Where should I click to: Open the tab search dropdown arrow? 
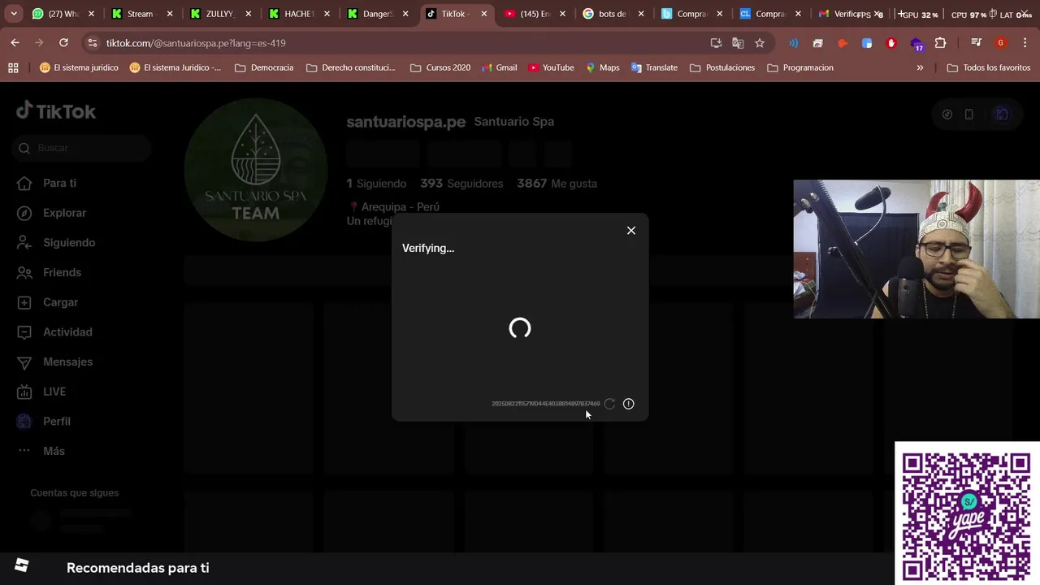[x=14, y=14]
